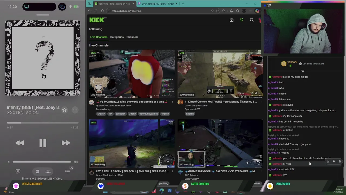Favorite the song with the star icon
This screenshot has height=195, width=346.
64,110
